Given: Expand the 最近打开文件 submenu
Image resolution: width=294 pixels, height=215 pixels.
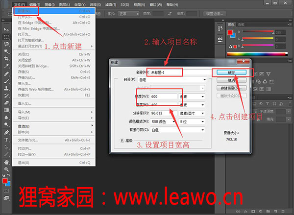Looking at the screenshot, I should (x=54, y=46).
